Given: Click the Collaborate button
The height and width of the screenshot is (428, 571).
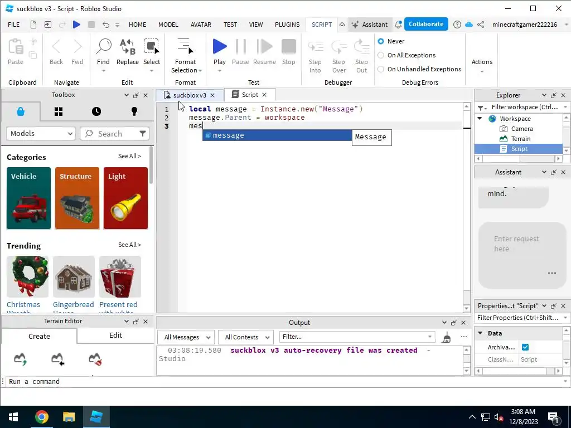Looking at the screenshot, I should 426,24.
